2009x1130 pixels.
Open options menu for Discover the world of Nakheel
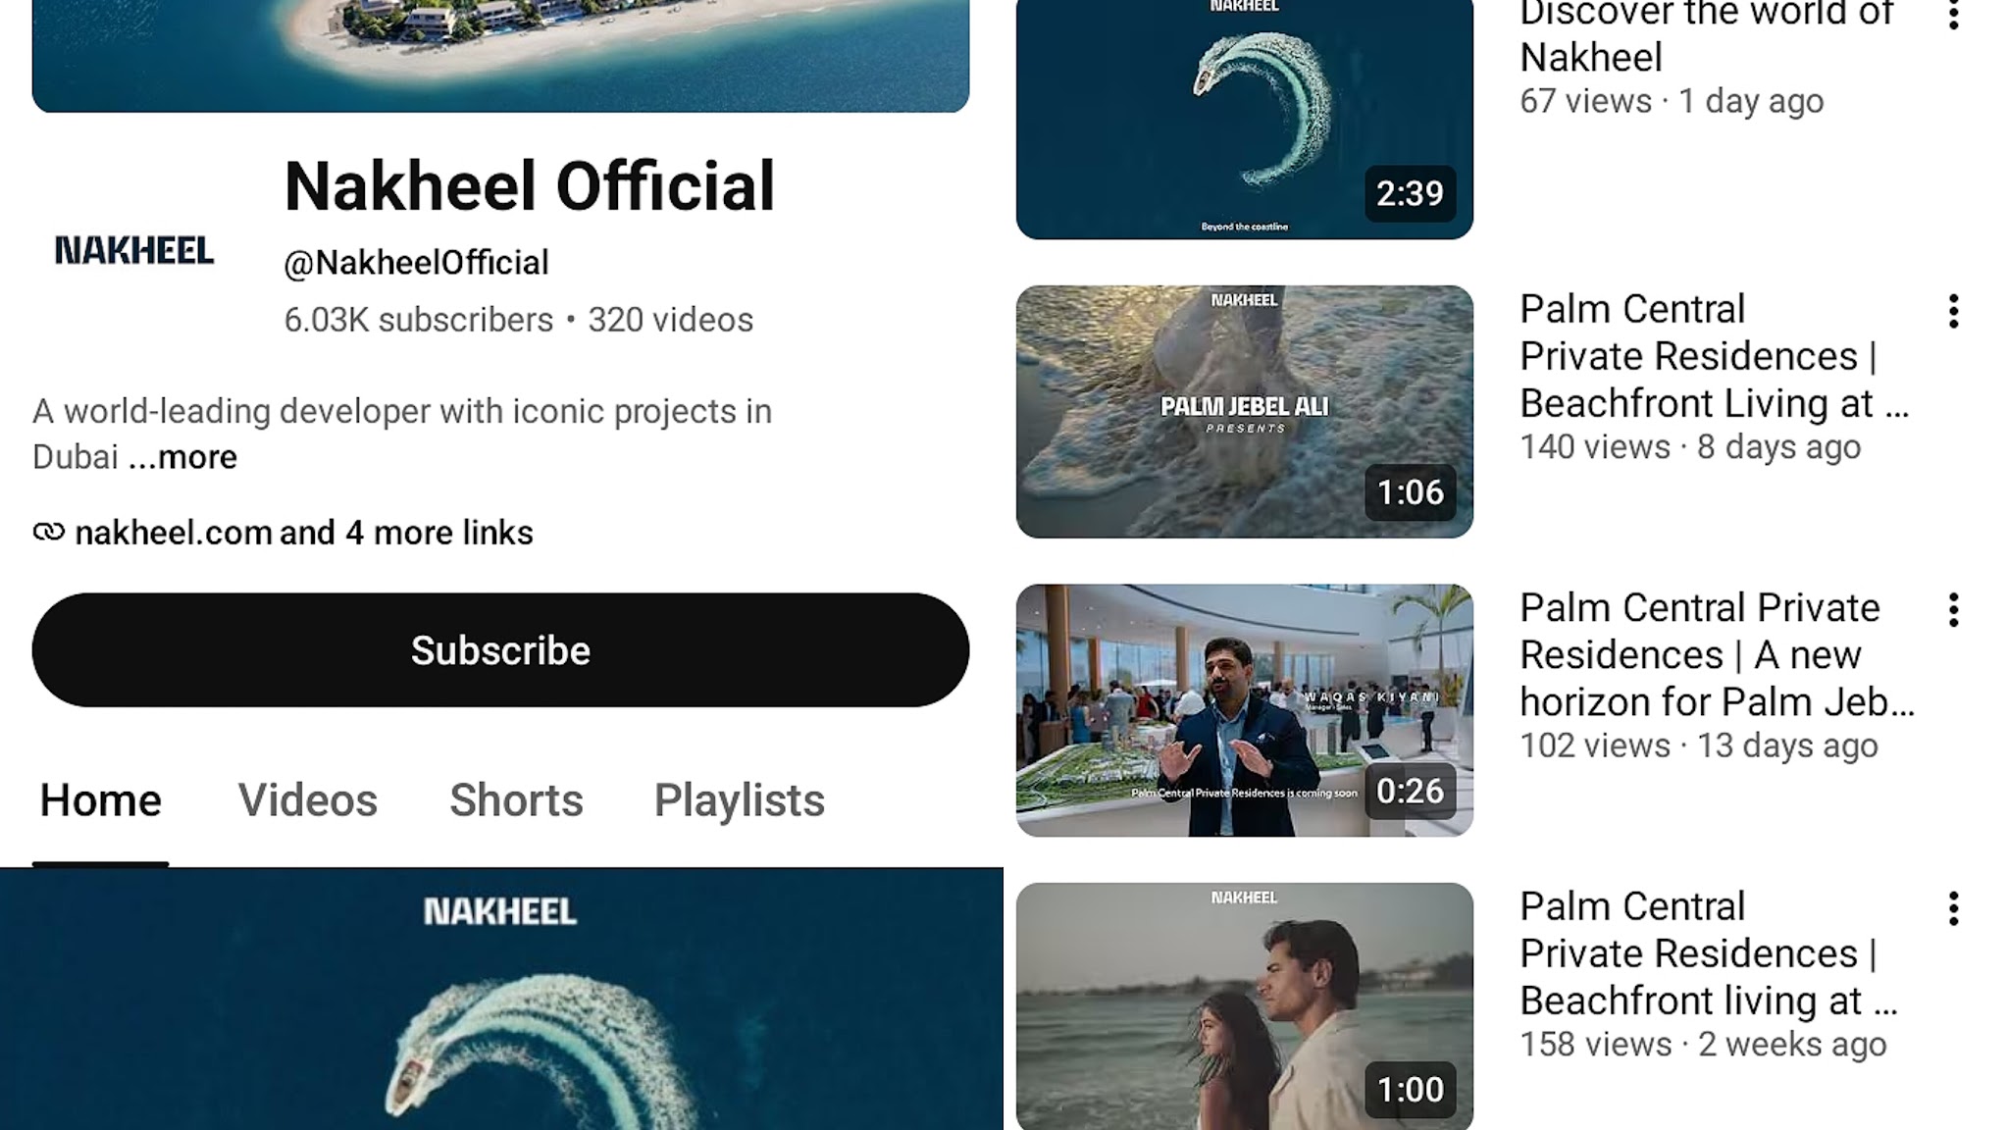1953,14
